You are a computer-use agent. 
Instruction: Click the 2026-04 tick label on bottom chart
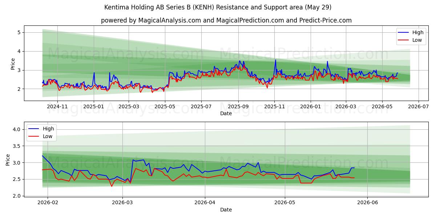[x=205, y=203]
